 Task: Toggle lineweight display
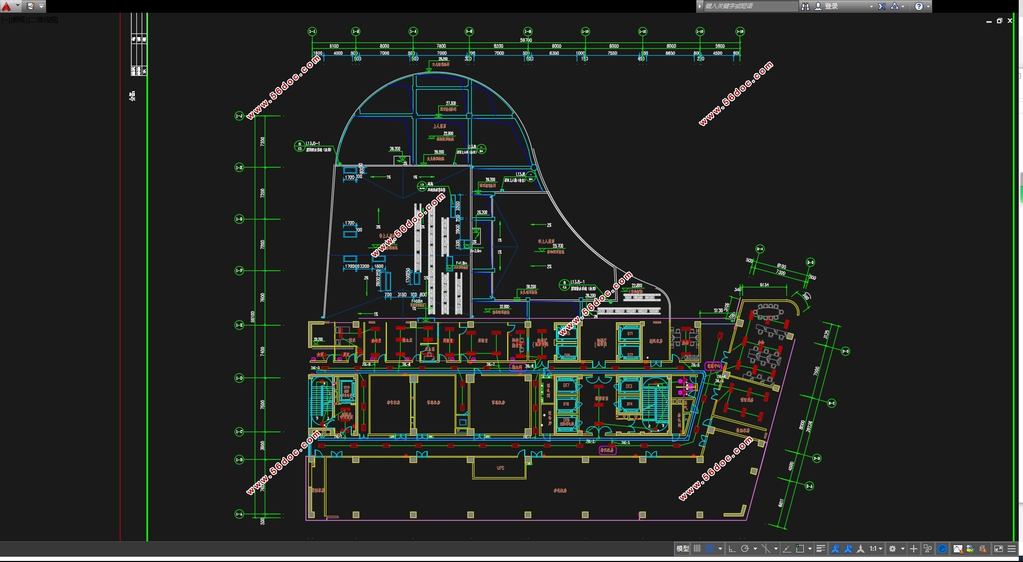821,549
